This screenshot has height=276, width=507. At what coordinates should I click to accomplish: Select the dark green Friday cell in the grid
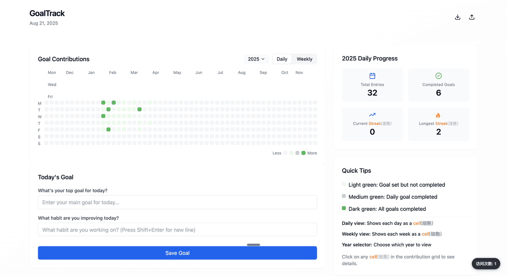[x=109, y=130]
